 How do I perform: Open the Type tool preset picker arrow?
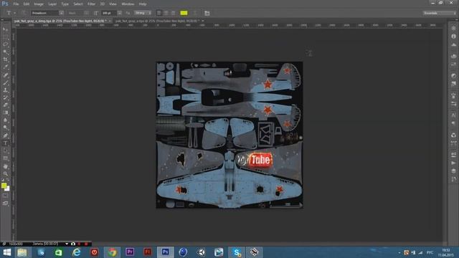tap(14, 13)
